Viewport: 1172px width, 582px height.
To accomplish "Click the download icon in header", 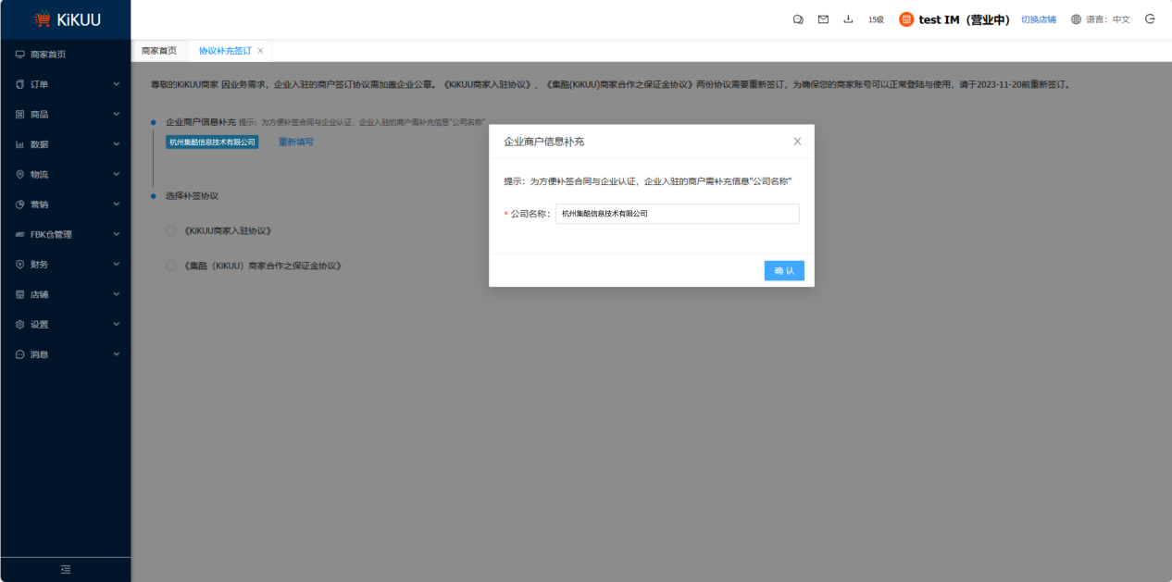I will 848,19.
